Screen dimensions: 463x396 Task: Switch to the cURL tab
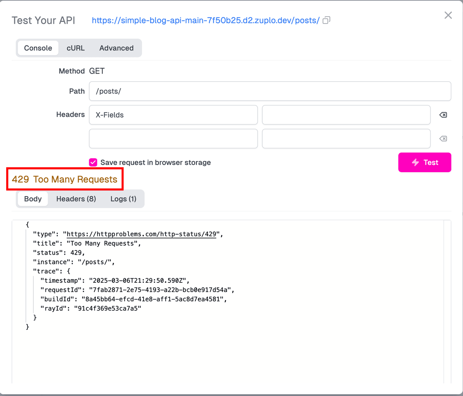pos(76,48)
